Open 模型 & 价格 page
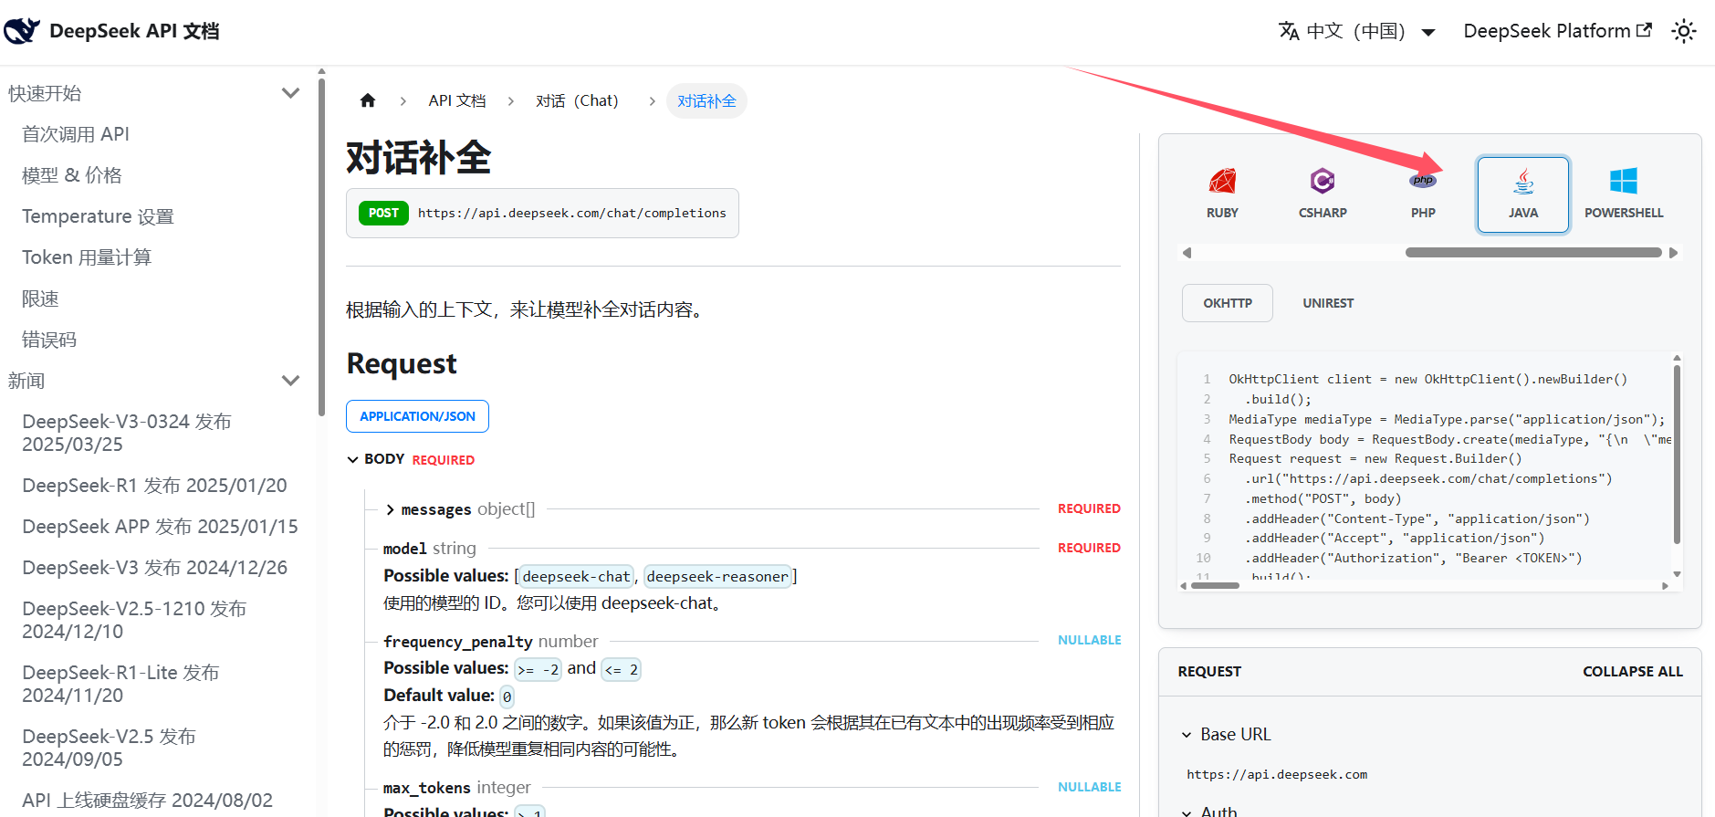Viewport: 1715px width, 817px height. click(72, 175)
